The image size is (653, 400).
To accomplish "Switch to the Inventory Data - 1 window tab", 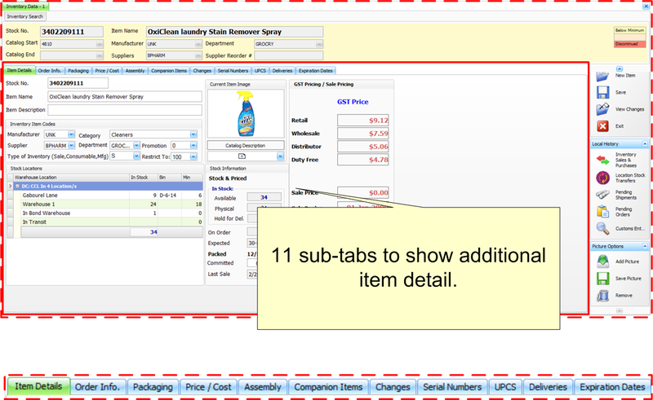I will tap(25, 7).
